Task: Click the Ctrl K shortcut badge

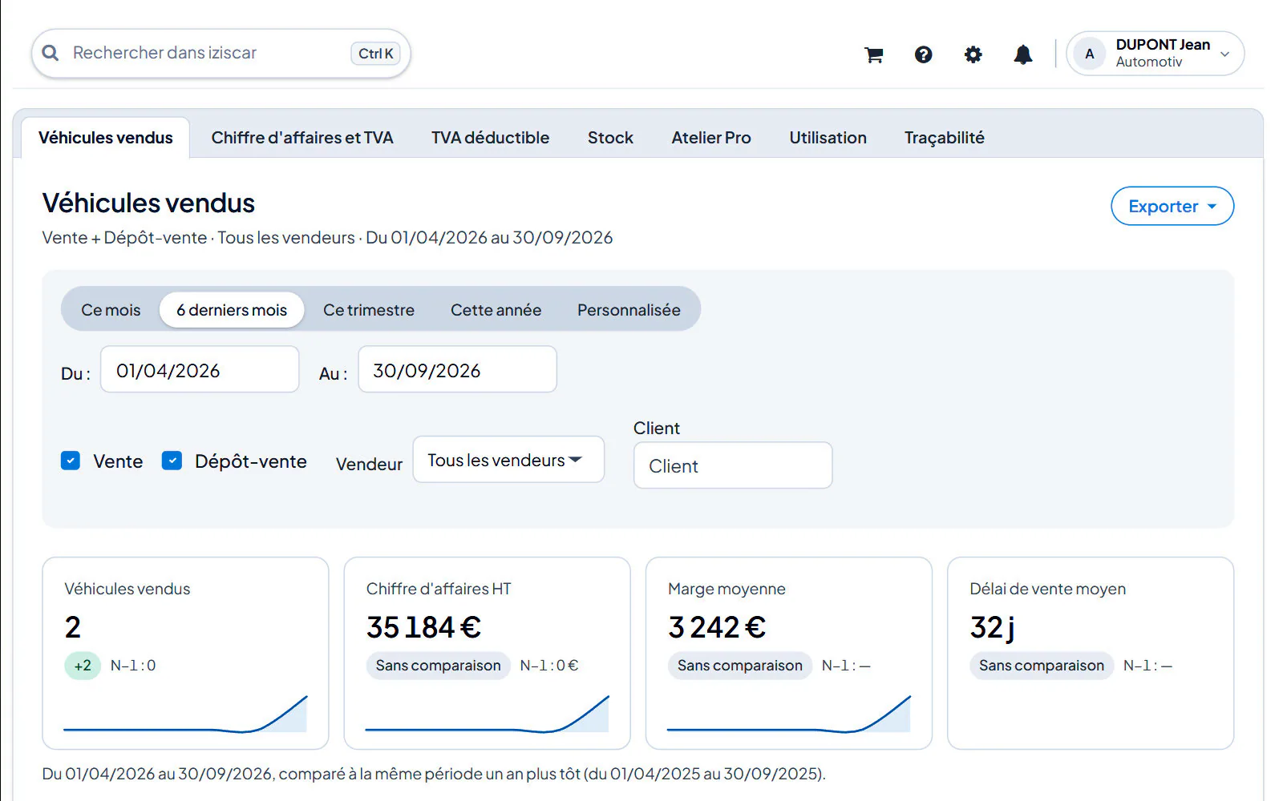Action: point(375,54)
